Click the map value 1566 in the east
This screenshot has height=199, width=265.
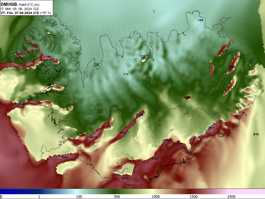(232, 67)
